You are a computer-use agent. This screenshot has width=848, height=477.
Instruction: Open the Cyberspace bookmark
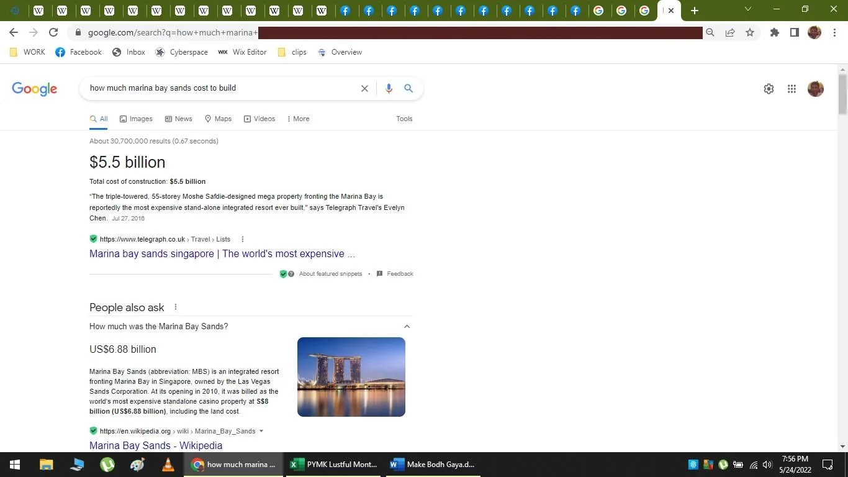181,52
